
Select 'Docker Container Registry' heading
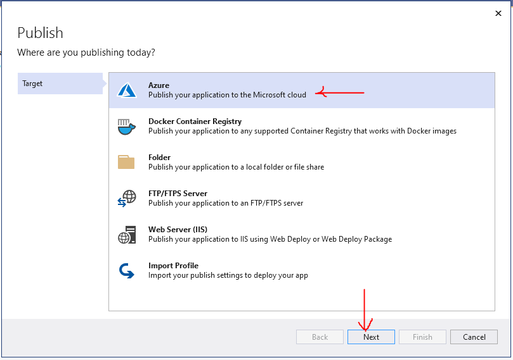click(195, 121)
